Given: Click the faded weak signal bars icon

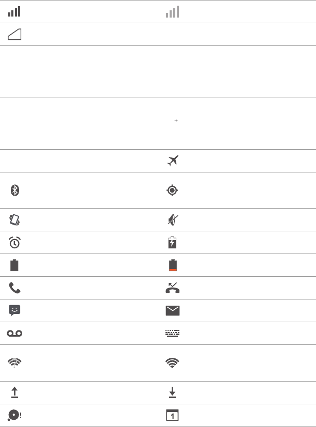Looking at the screenshot, I should pos(172,12).
